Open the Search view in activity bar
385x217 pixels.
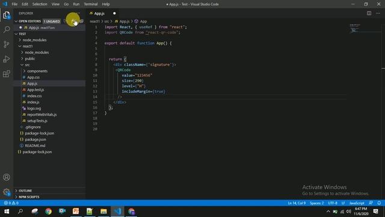tap(7, 30)
